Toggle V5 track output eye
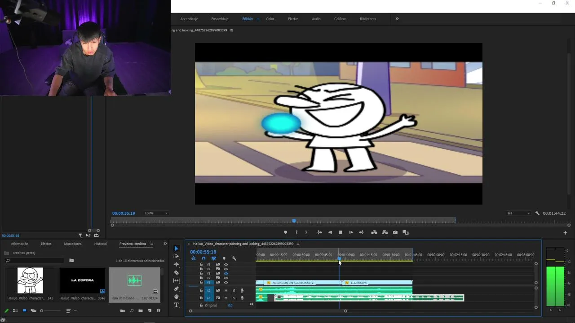Image resolution: width=575 pixels, height=323 pixels. click(x=226, y=264)
